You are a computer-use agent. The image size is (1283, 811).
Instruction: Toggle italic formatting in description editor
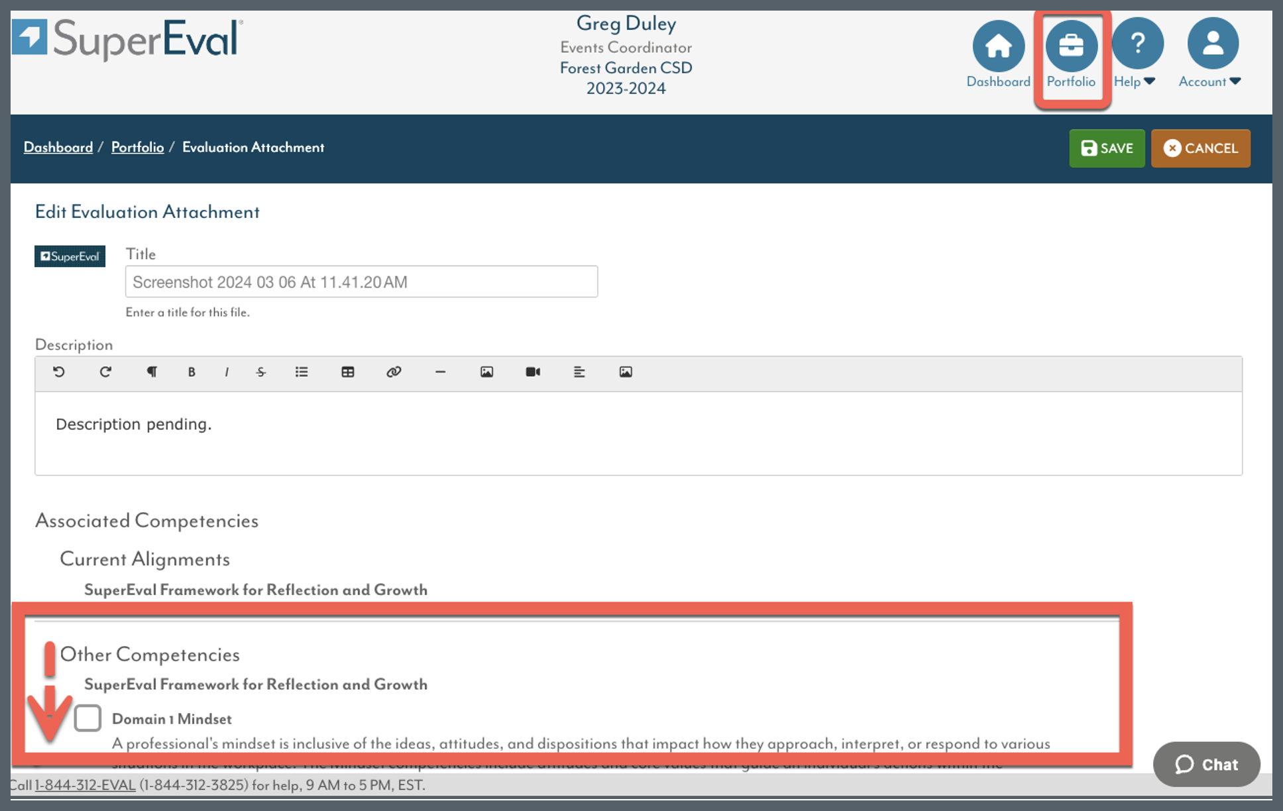pyautogui.click(x=227, y=372)
